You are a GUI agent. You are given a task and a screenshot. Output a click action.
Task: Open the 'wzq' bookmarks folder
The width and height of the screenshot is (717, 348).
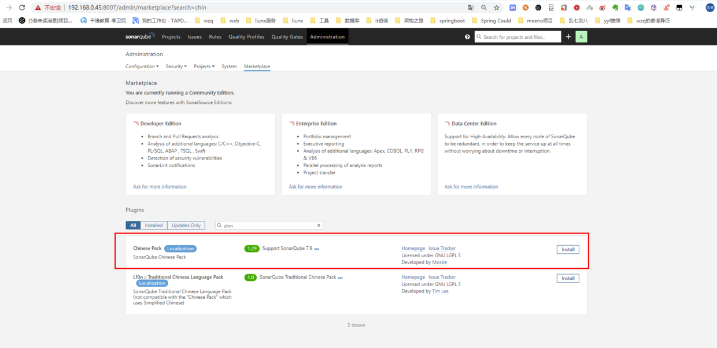(x=204, y=21)
